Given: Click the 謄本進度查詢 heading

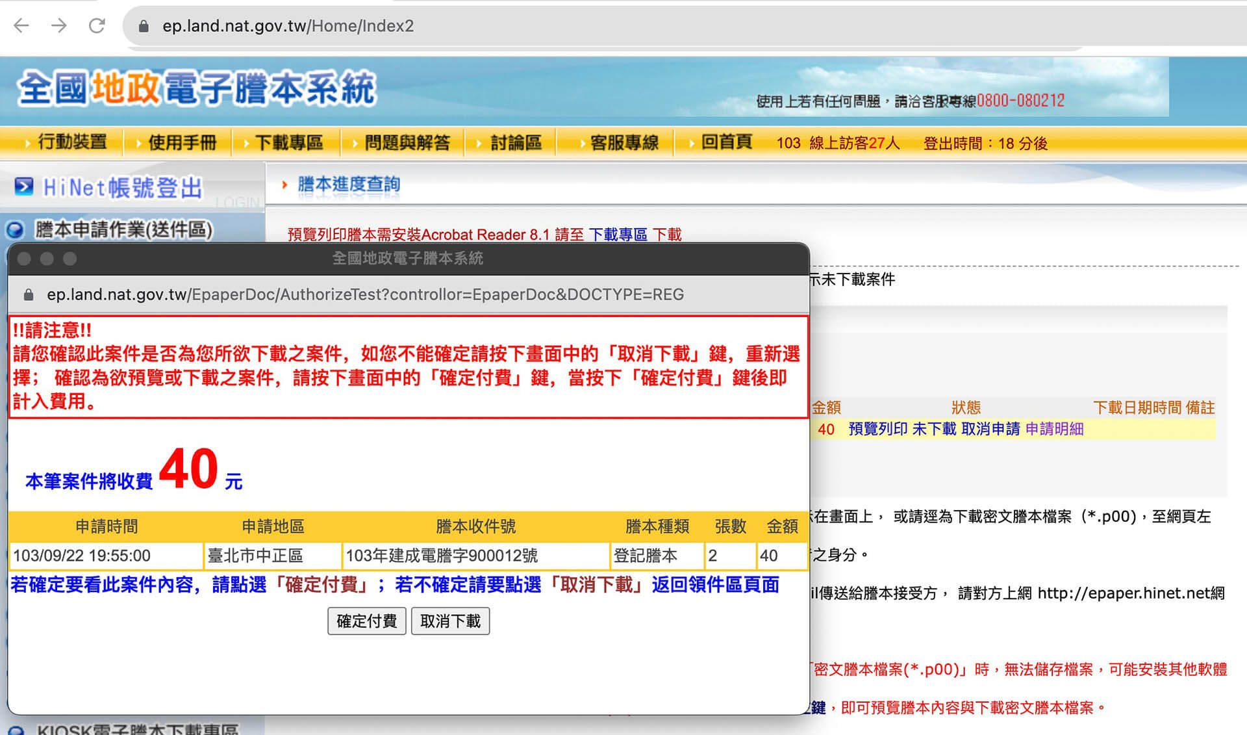Looking at the screenshot, I should 349,185.
